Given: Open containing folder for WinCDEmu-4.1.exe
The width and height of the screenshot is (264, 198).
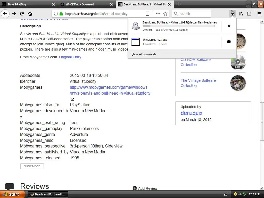Looking at the screenshot, I should [229, 42].
